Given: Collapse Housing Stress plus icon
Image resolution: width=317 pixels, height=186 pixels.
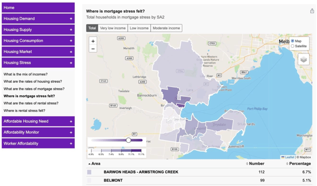Looking at the screenshot, I should [71, 63].
